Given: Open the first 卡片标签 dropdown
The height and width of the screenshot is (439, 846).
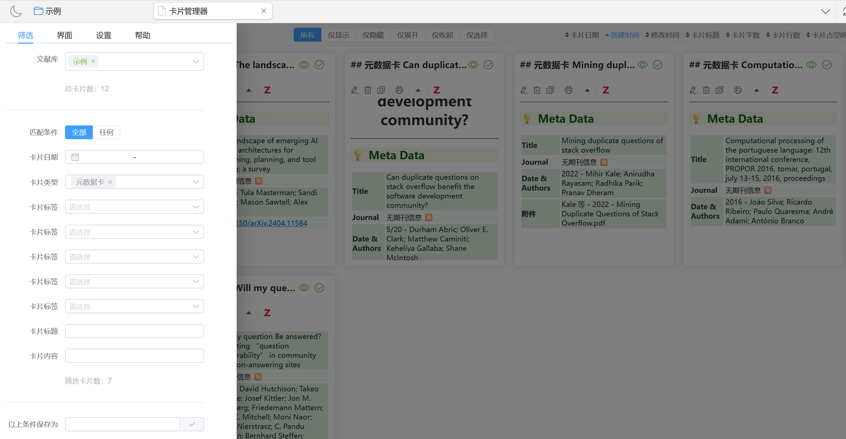Looking at the screenshot, I should click(x=134, y=207).
